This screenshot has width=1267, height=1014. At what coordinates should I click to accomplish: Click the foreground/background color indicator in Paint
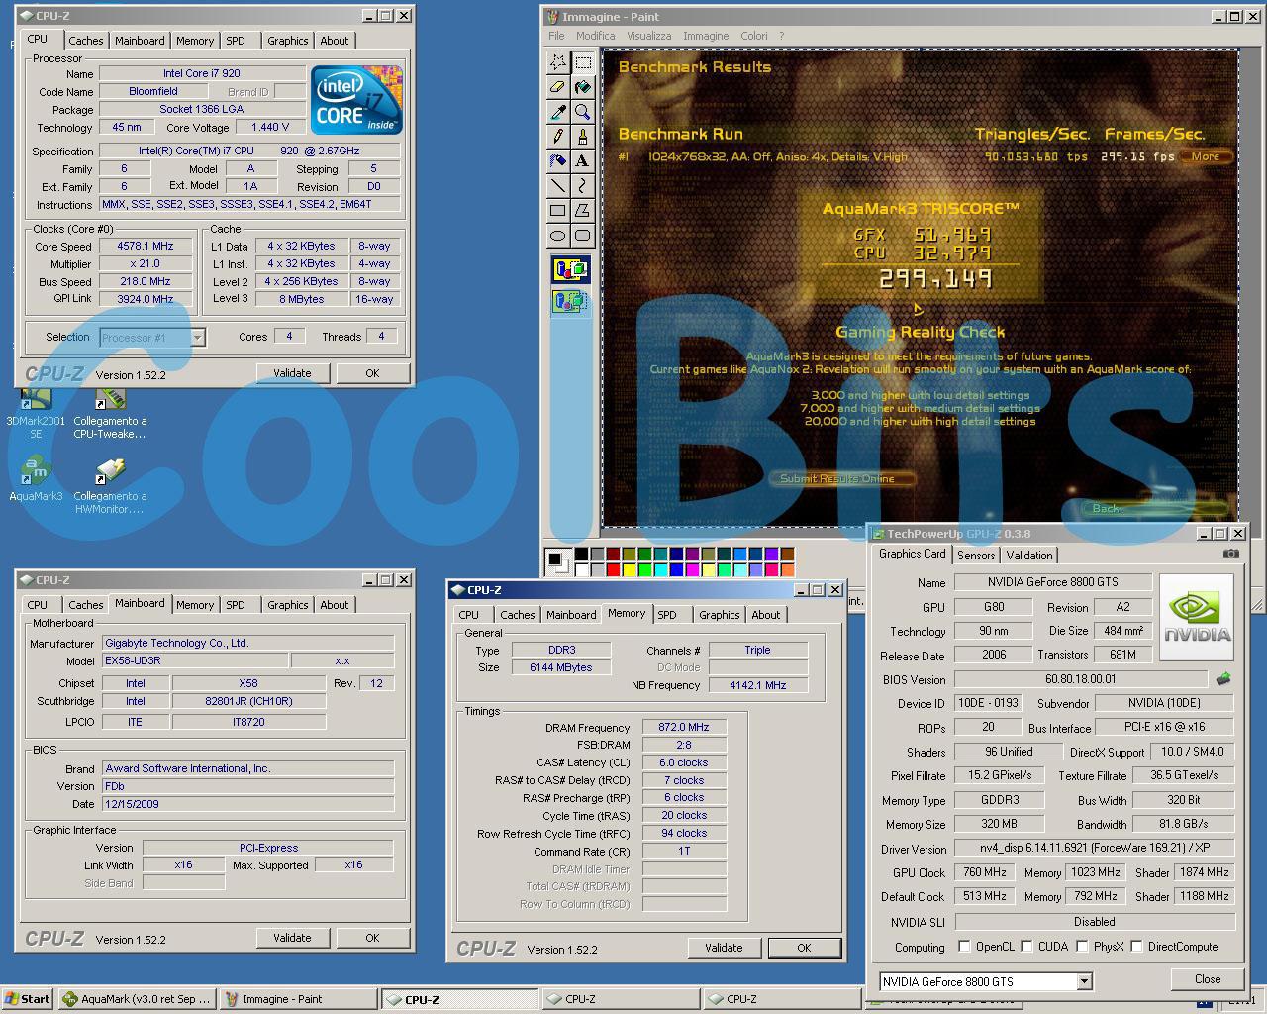tap(558, 561)
